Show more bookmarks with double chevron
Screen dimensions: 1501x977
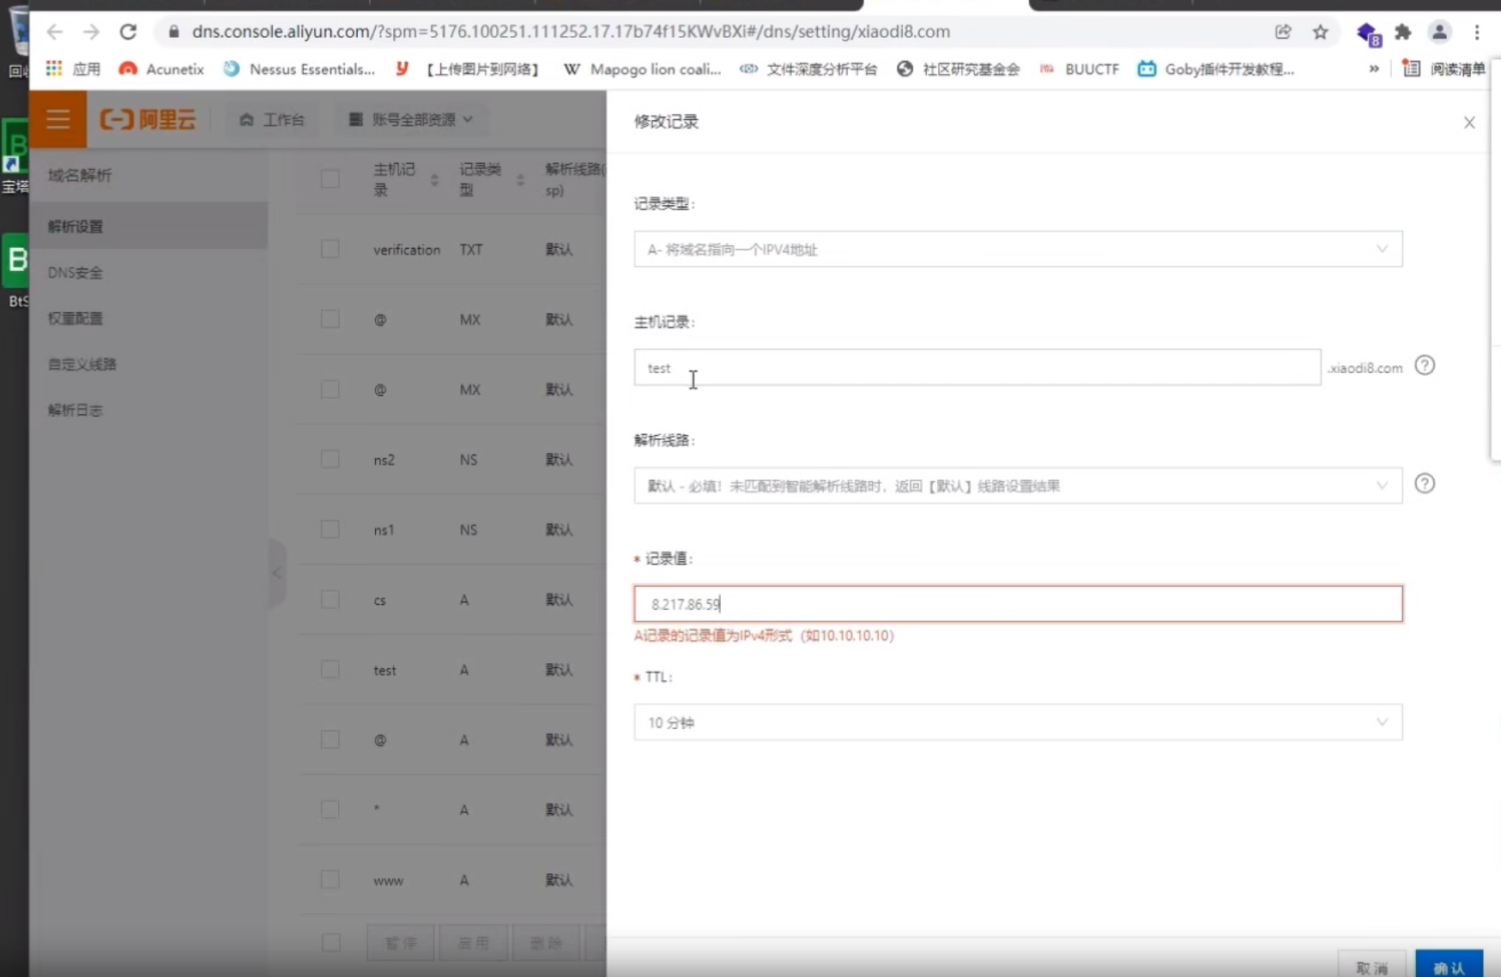[x=1374, y=69]
